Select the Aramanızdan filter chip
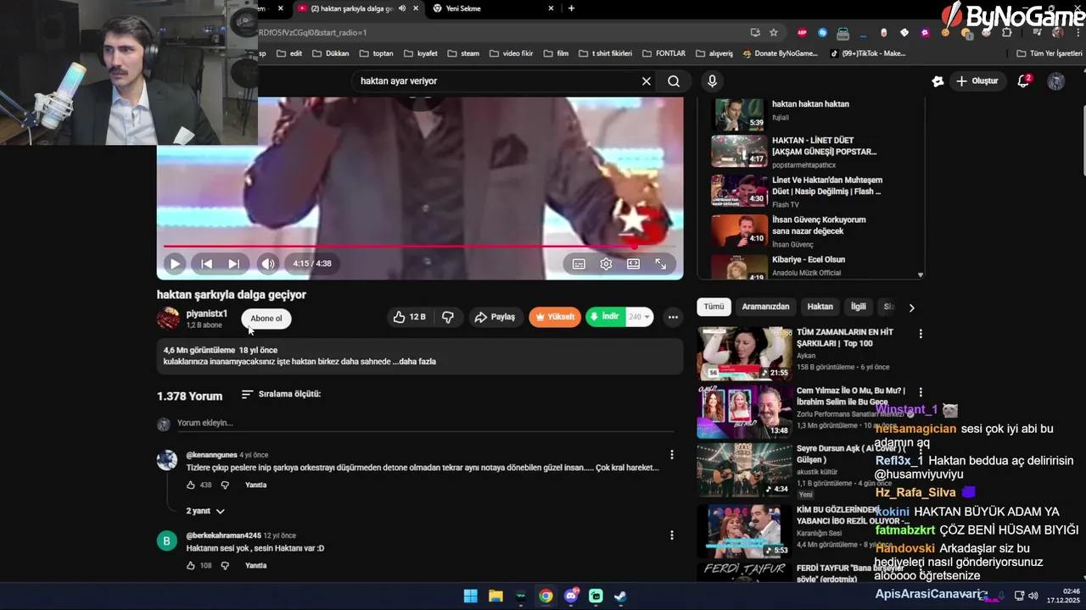This screenshot has width=1086, height=610. [765, 307]
